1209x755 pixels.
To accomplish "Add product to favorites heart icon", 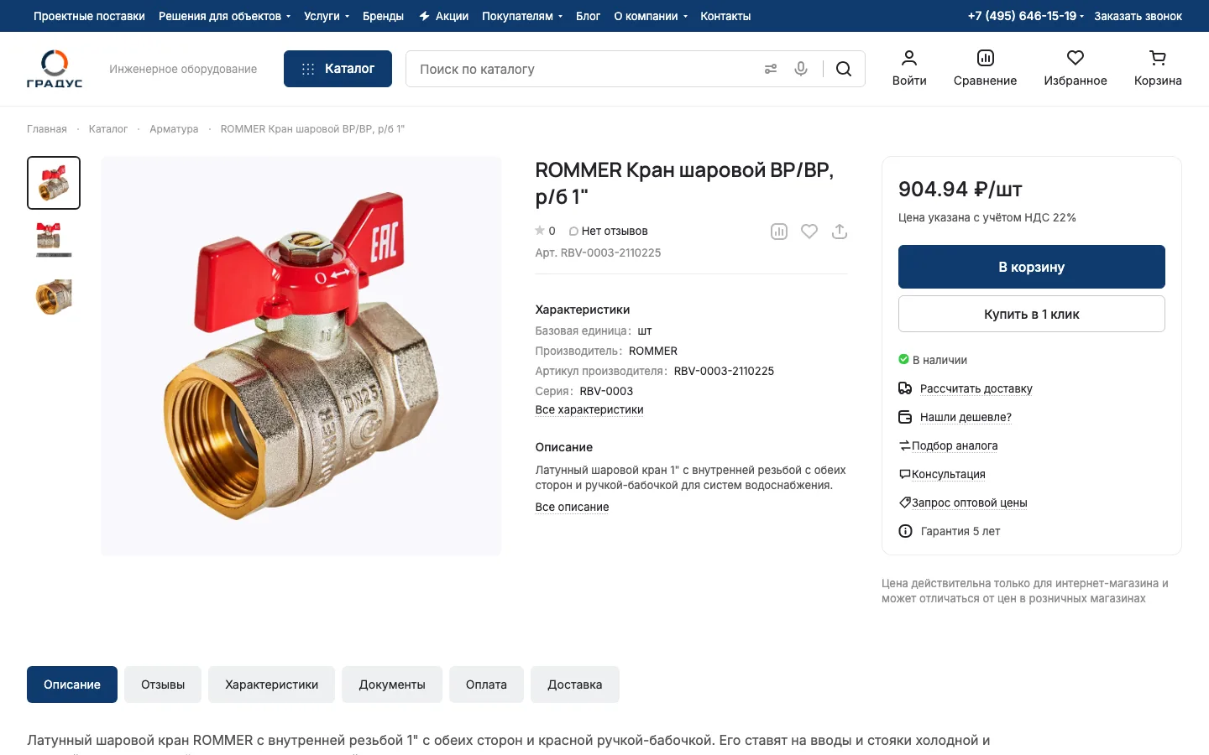I will click(809, 232).
